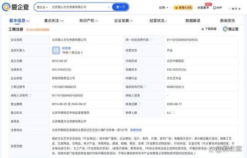Click the 杨 legal representative avatar

[x=56, y=50]
